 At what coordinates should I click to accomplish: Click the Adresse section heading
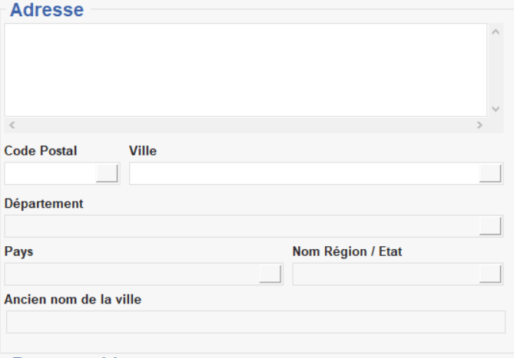click(x=48, y=11)
